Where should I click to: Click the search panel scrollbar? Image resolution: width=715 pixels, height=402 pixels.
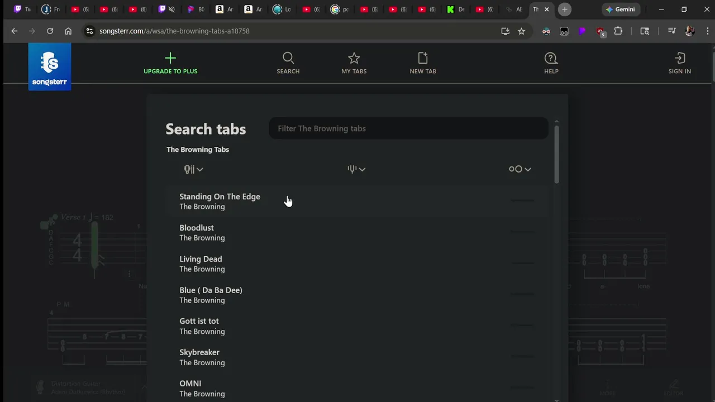(556, 154)
